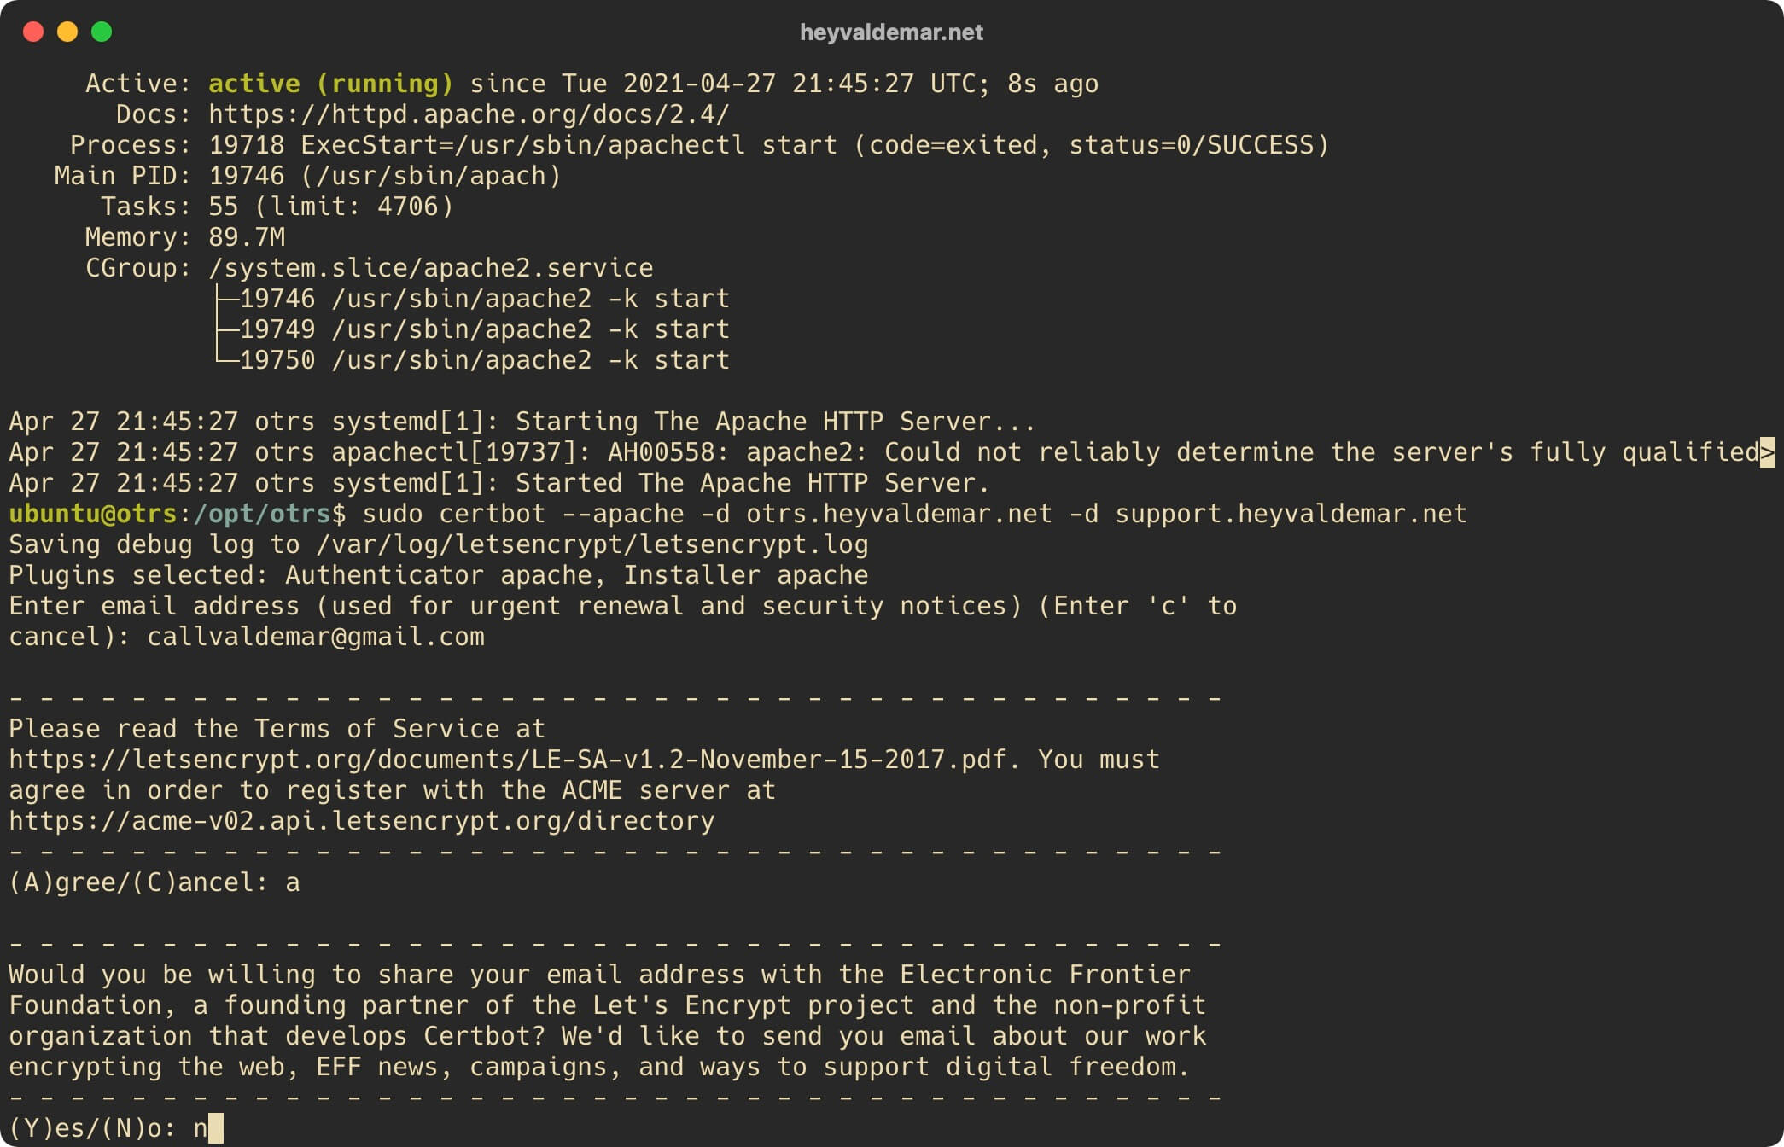Click the (Y)es/(N)o input field
Screen dimensions: 1784x1147
click(x=201, y=1127)
